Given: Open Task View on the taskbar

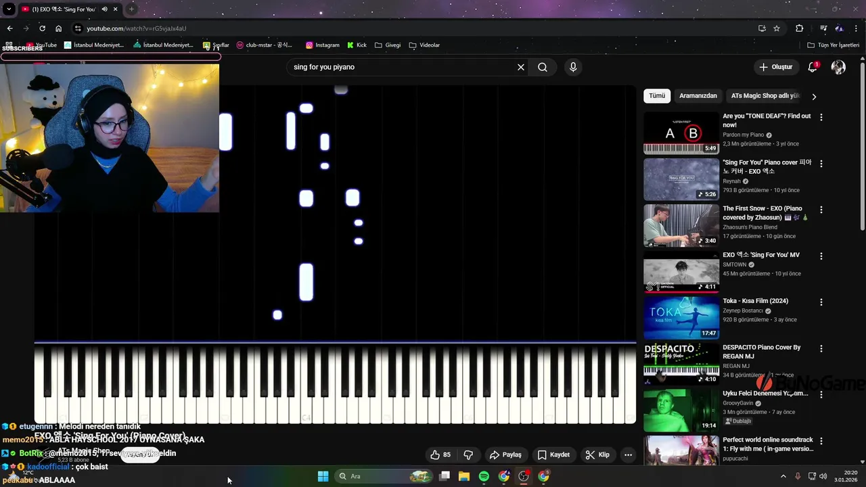Looking at the screenshot, I should click(x=445, y=476).
